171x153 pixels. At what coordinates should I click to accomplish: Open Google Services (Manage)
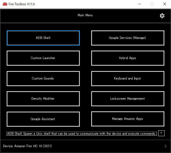[x=128, y=38]
